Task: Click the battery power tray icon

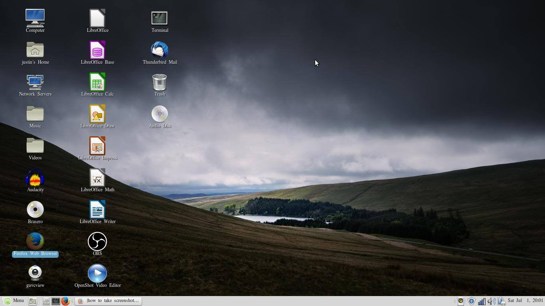Action: pos(502,301)
